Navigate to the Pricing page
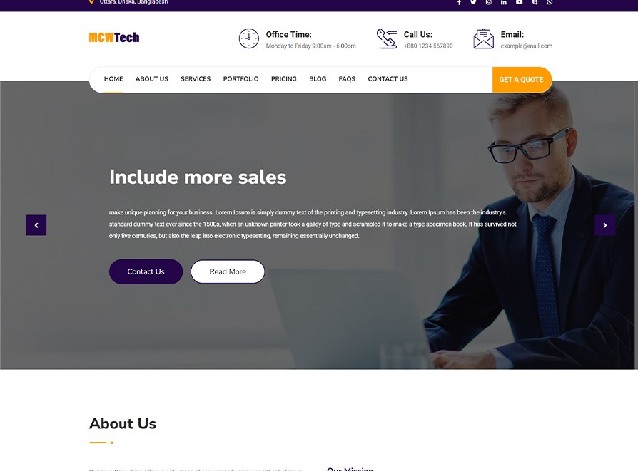The width and height of the screenshot is (638, 471). pyautogui.click(x=284, y=79)
